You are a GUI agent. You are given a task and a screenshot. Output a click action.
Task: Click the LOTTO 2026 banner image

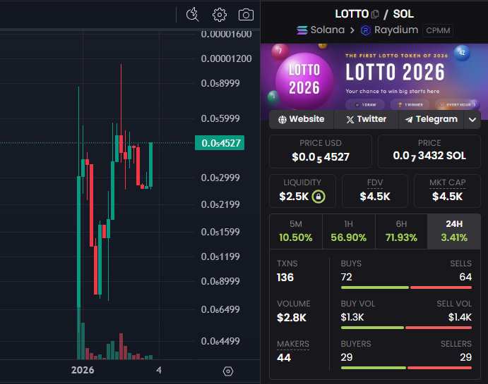(x=374, y=77)
